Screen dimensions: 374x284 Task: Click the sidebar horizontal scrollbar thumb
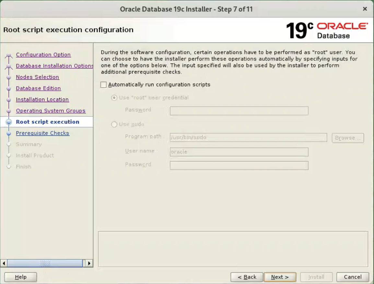point(45,263)
